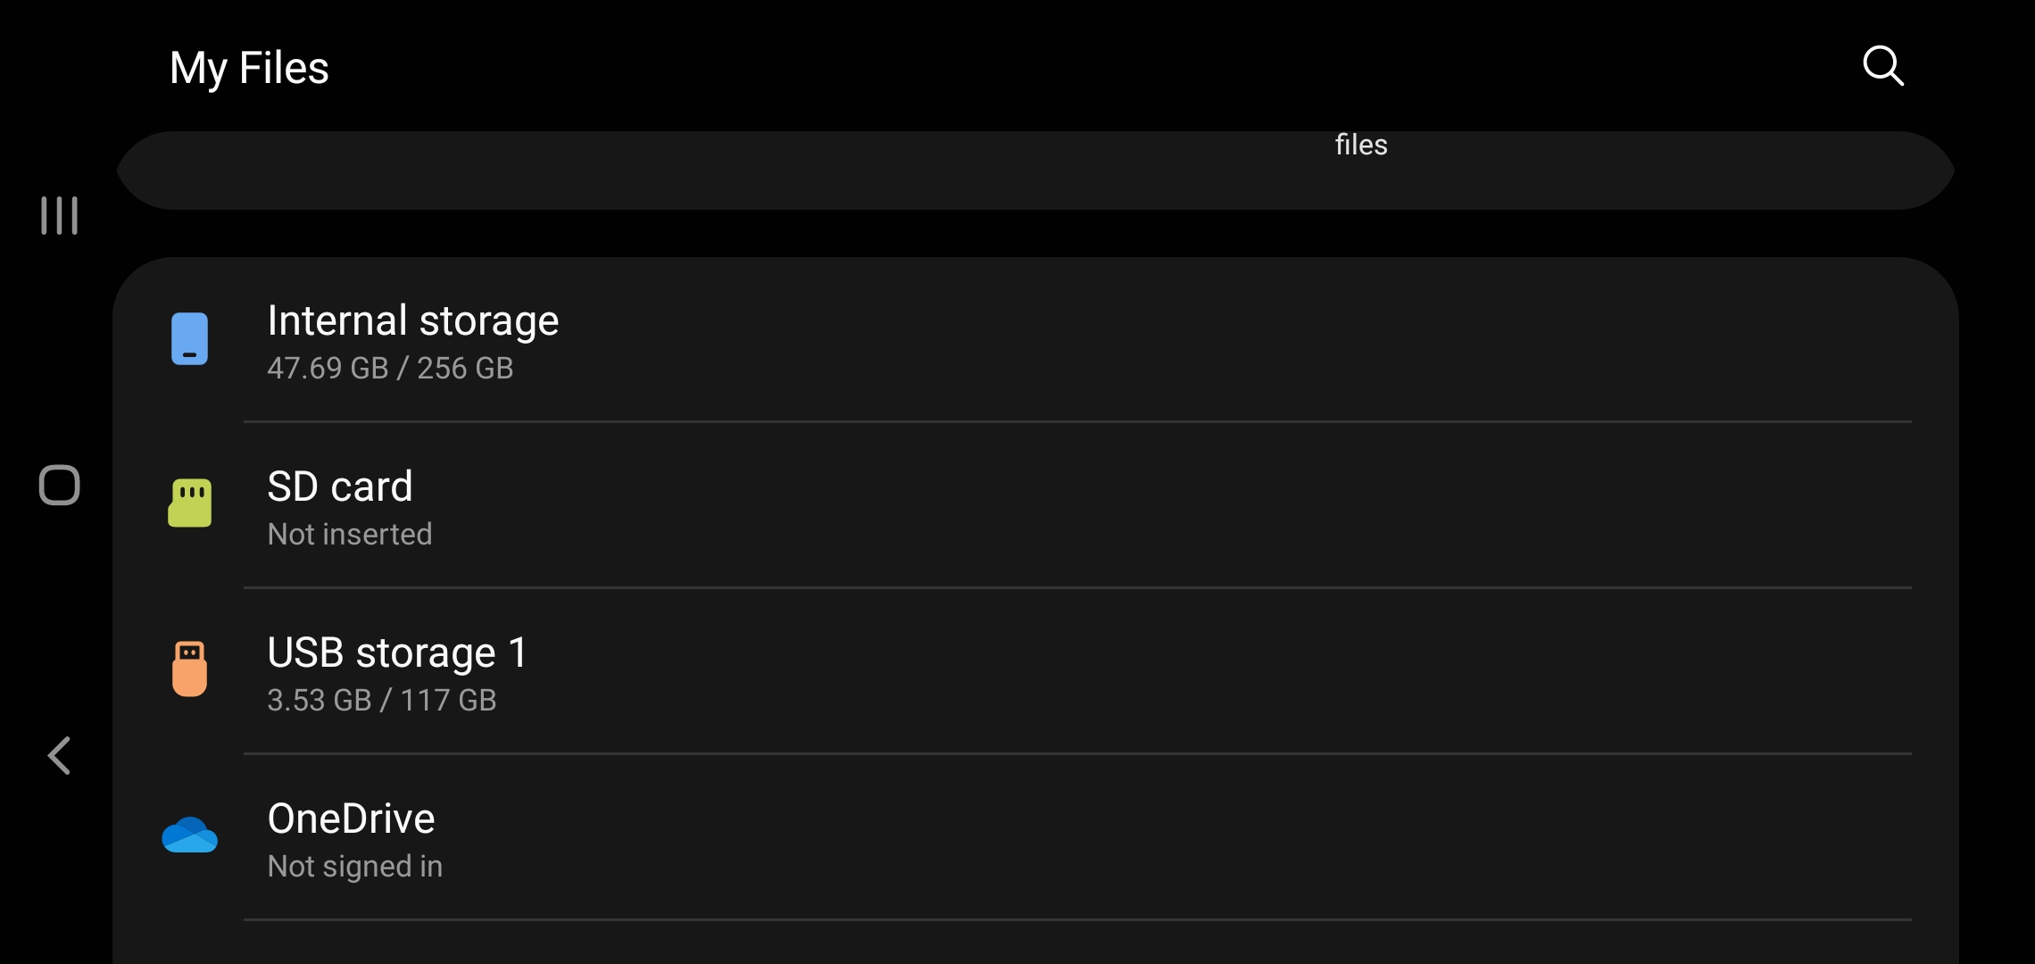Open Internal storage entry
Screen dimensions: 2035x964
(1035, 340)
